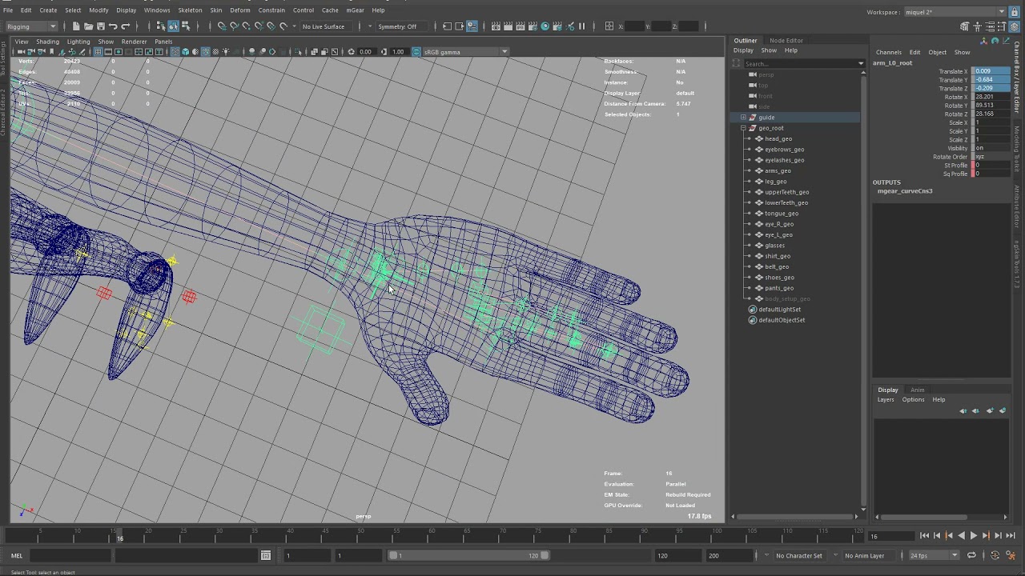
Task: Click viewport select camera icon
Action: [x=21, y=52]
